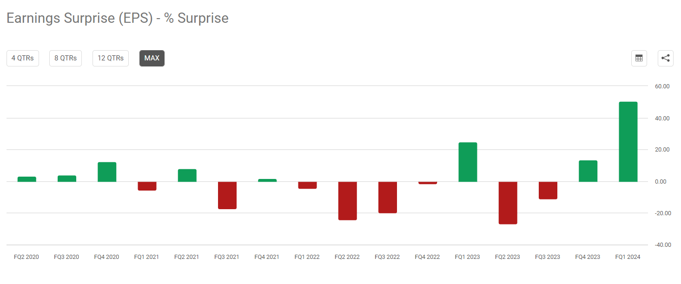Select the red FQ2 2022 bar
The width and height of the screenshot is (681, 284).
pyautogui.click(x=347, y=200)
